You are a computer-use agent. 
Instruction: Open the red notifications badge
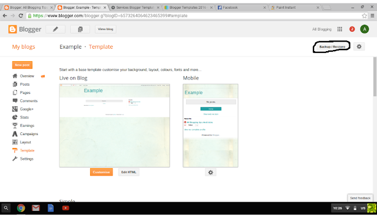coord(352,29)
